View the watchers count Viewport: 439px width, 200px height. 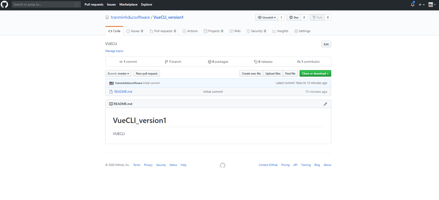[x=281, y=18]
